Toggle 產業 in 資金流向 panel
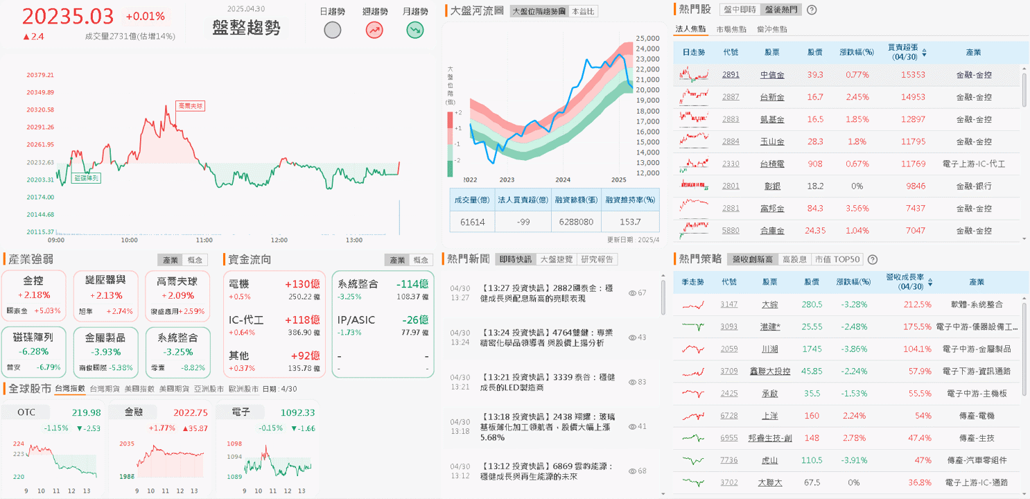 pyautogui.click(x=397, y=260)
